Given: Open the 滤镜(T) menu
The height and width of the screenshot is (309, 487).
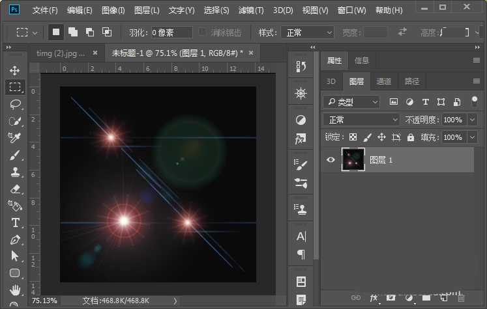Looking at the screenshot, I should pos(251,10).
